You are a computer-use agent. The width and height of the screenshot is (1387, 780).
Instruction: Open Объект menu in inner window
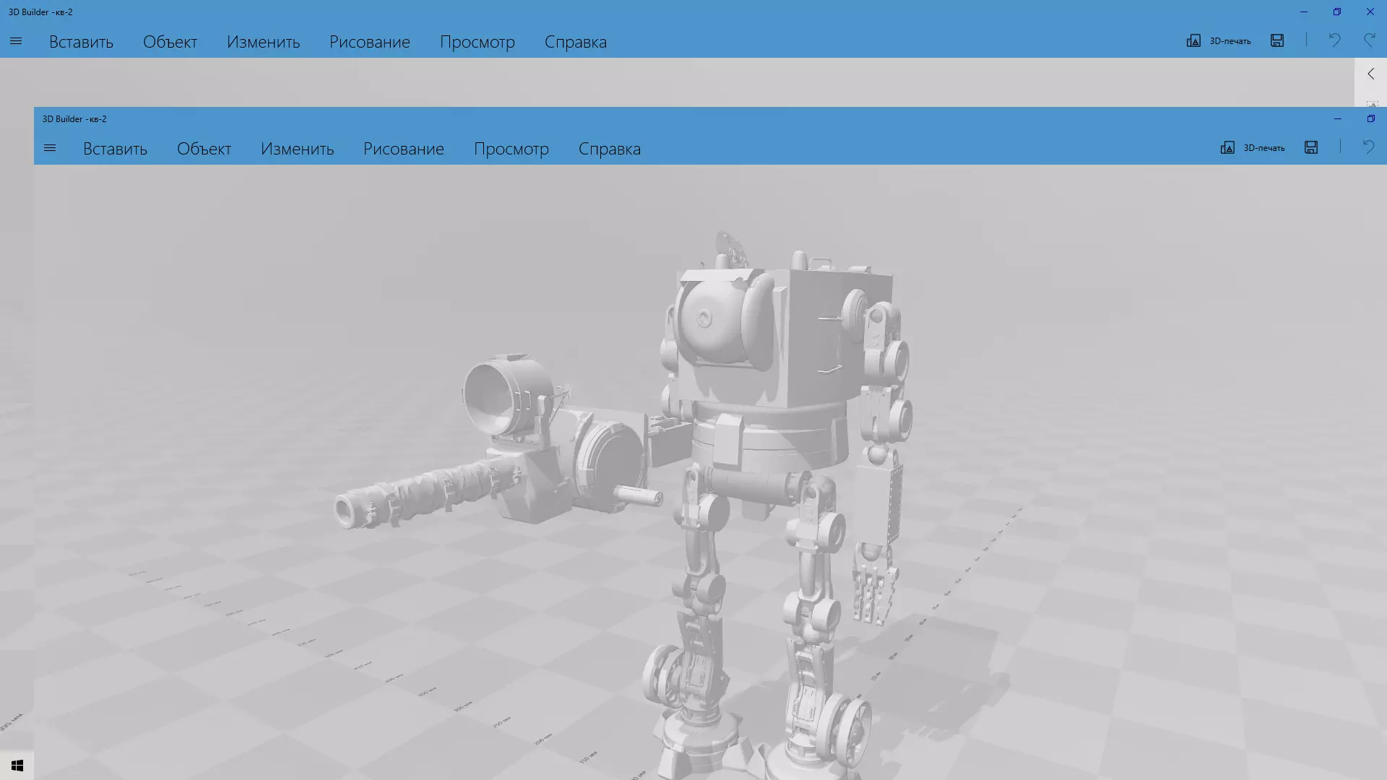coord(204,149)
